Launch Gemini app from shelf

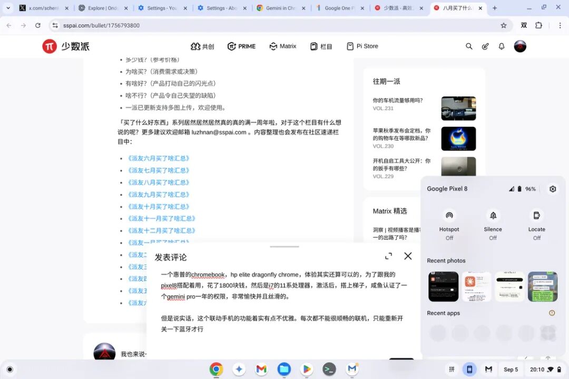(x=239, y=369)
